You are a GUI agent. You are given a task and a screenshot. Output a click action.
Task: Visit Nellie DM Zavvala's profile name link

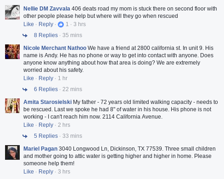(47, 9)
